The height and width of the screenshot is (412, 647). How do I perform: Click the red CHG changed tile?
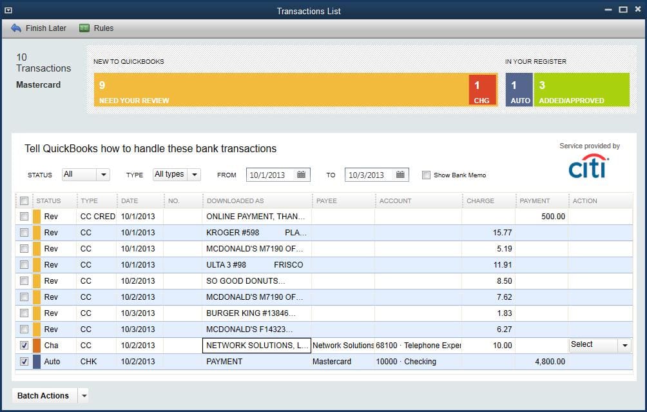483,90
